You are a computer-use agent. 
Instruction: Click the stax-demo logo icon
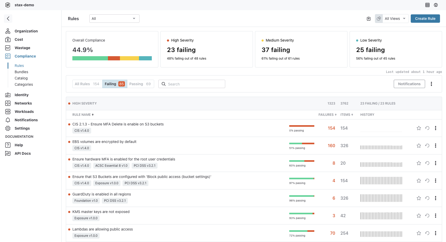point(8,5)
